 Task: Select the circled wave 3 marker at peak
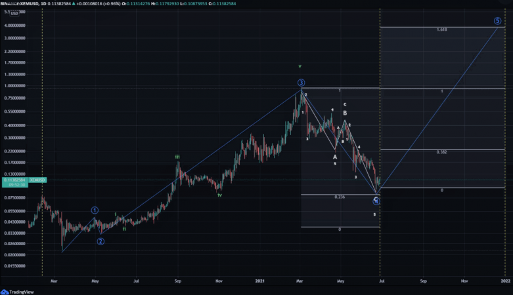pyautogui.click(x=301, y=83)
